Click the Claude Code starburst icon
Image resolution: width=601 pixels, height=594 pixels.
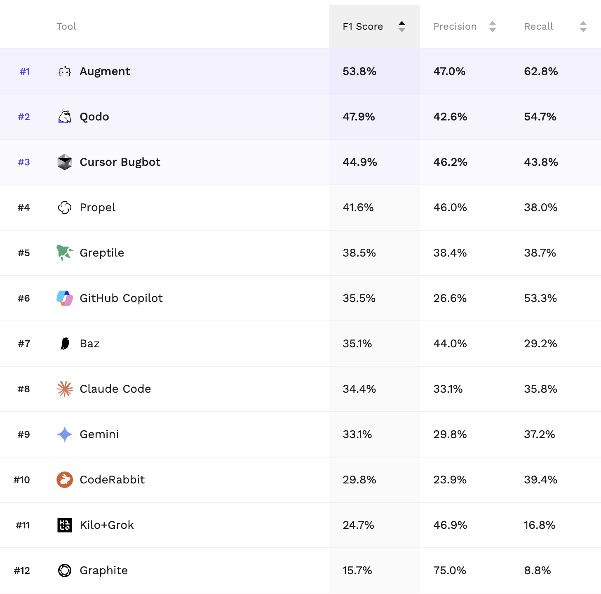click(x=65, y=389)
